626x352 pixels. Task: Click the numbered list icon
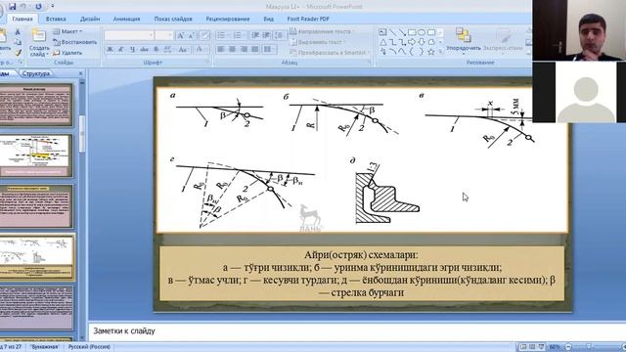coord(239,35)
